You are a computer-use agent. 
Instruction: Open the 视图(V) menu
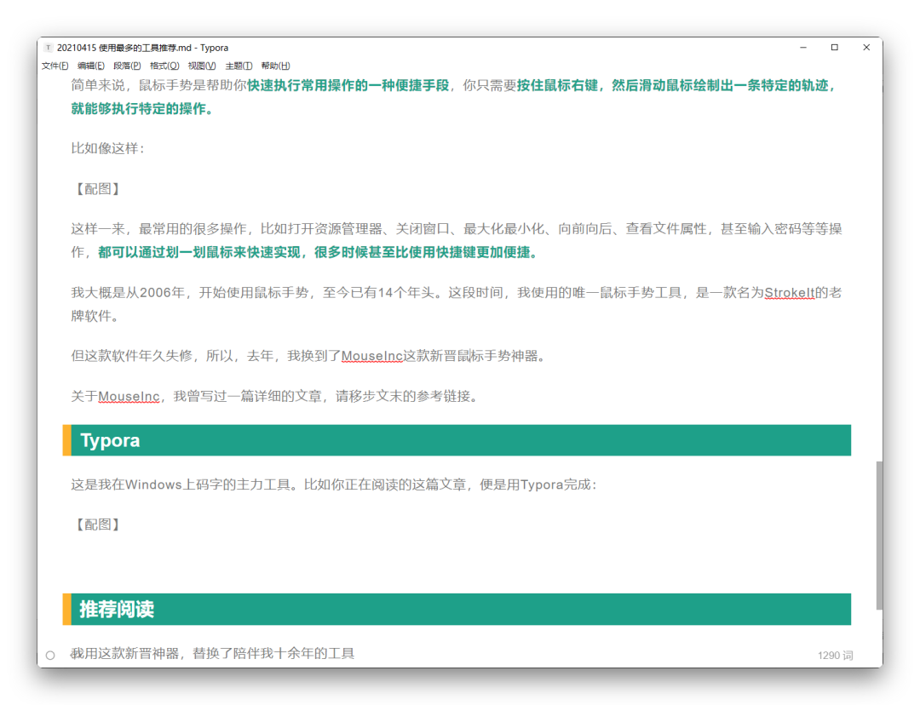point(202,66)
